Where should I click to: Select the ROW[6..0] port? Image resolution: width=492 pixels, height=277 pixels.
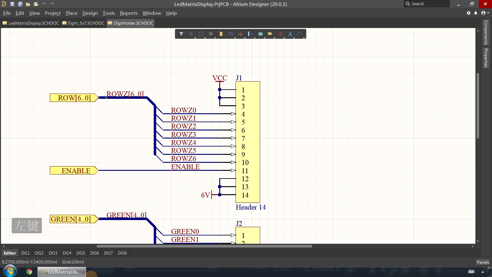(74, 98)
